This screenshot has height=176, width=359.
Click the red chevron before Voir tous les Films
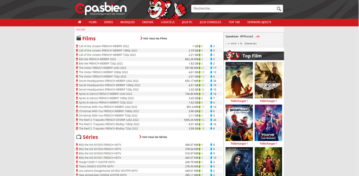click(x=141, y=38)
